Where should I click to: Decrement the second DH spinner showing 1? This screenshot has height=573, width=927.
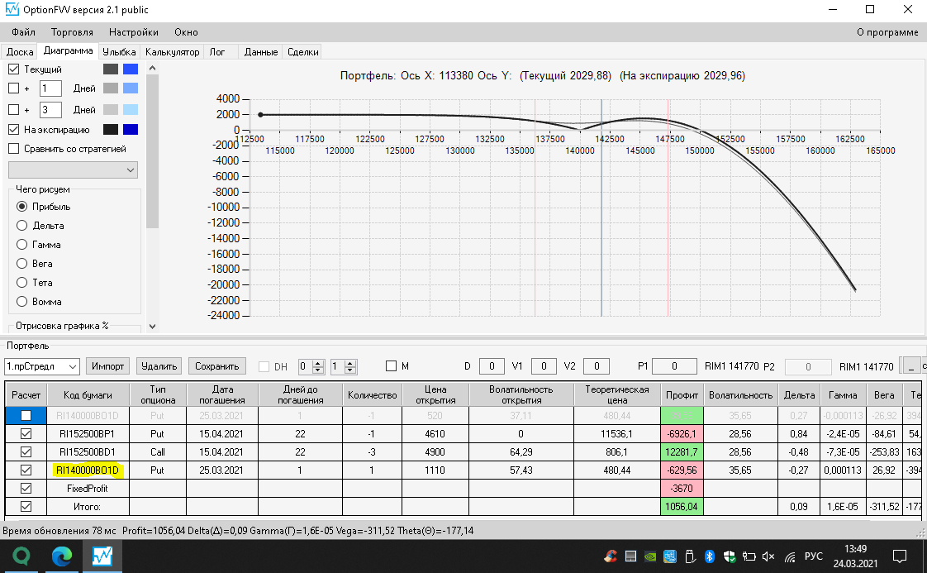pyautogui.click(x=350, y=370)
